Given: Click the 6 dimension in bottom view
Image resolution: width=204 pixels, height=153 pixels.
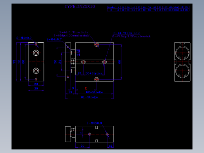Looking at the screenshot, I should (81, 133).
